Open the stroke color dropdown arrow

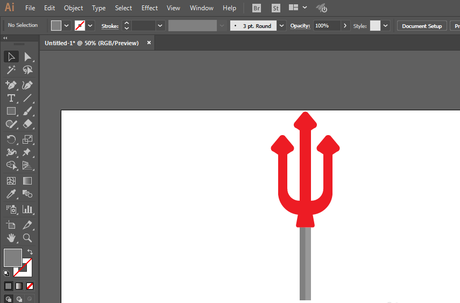tap(90, 26)
